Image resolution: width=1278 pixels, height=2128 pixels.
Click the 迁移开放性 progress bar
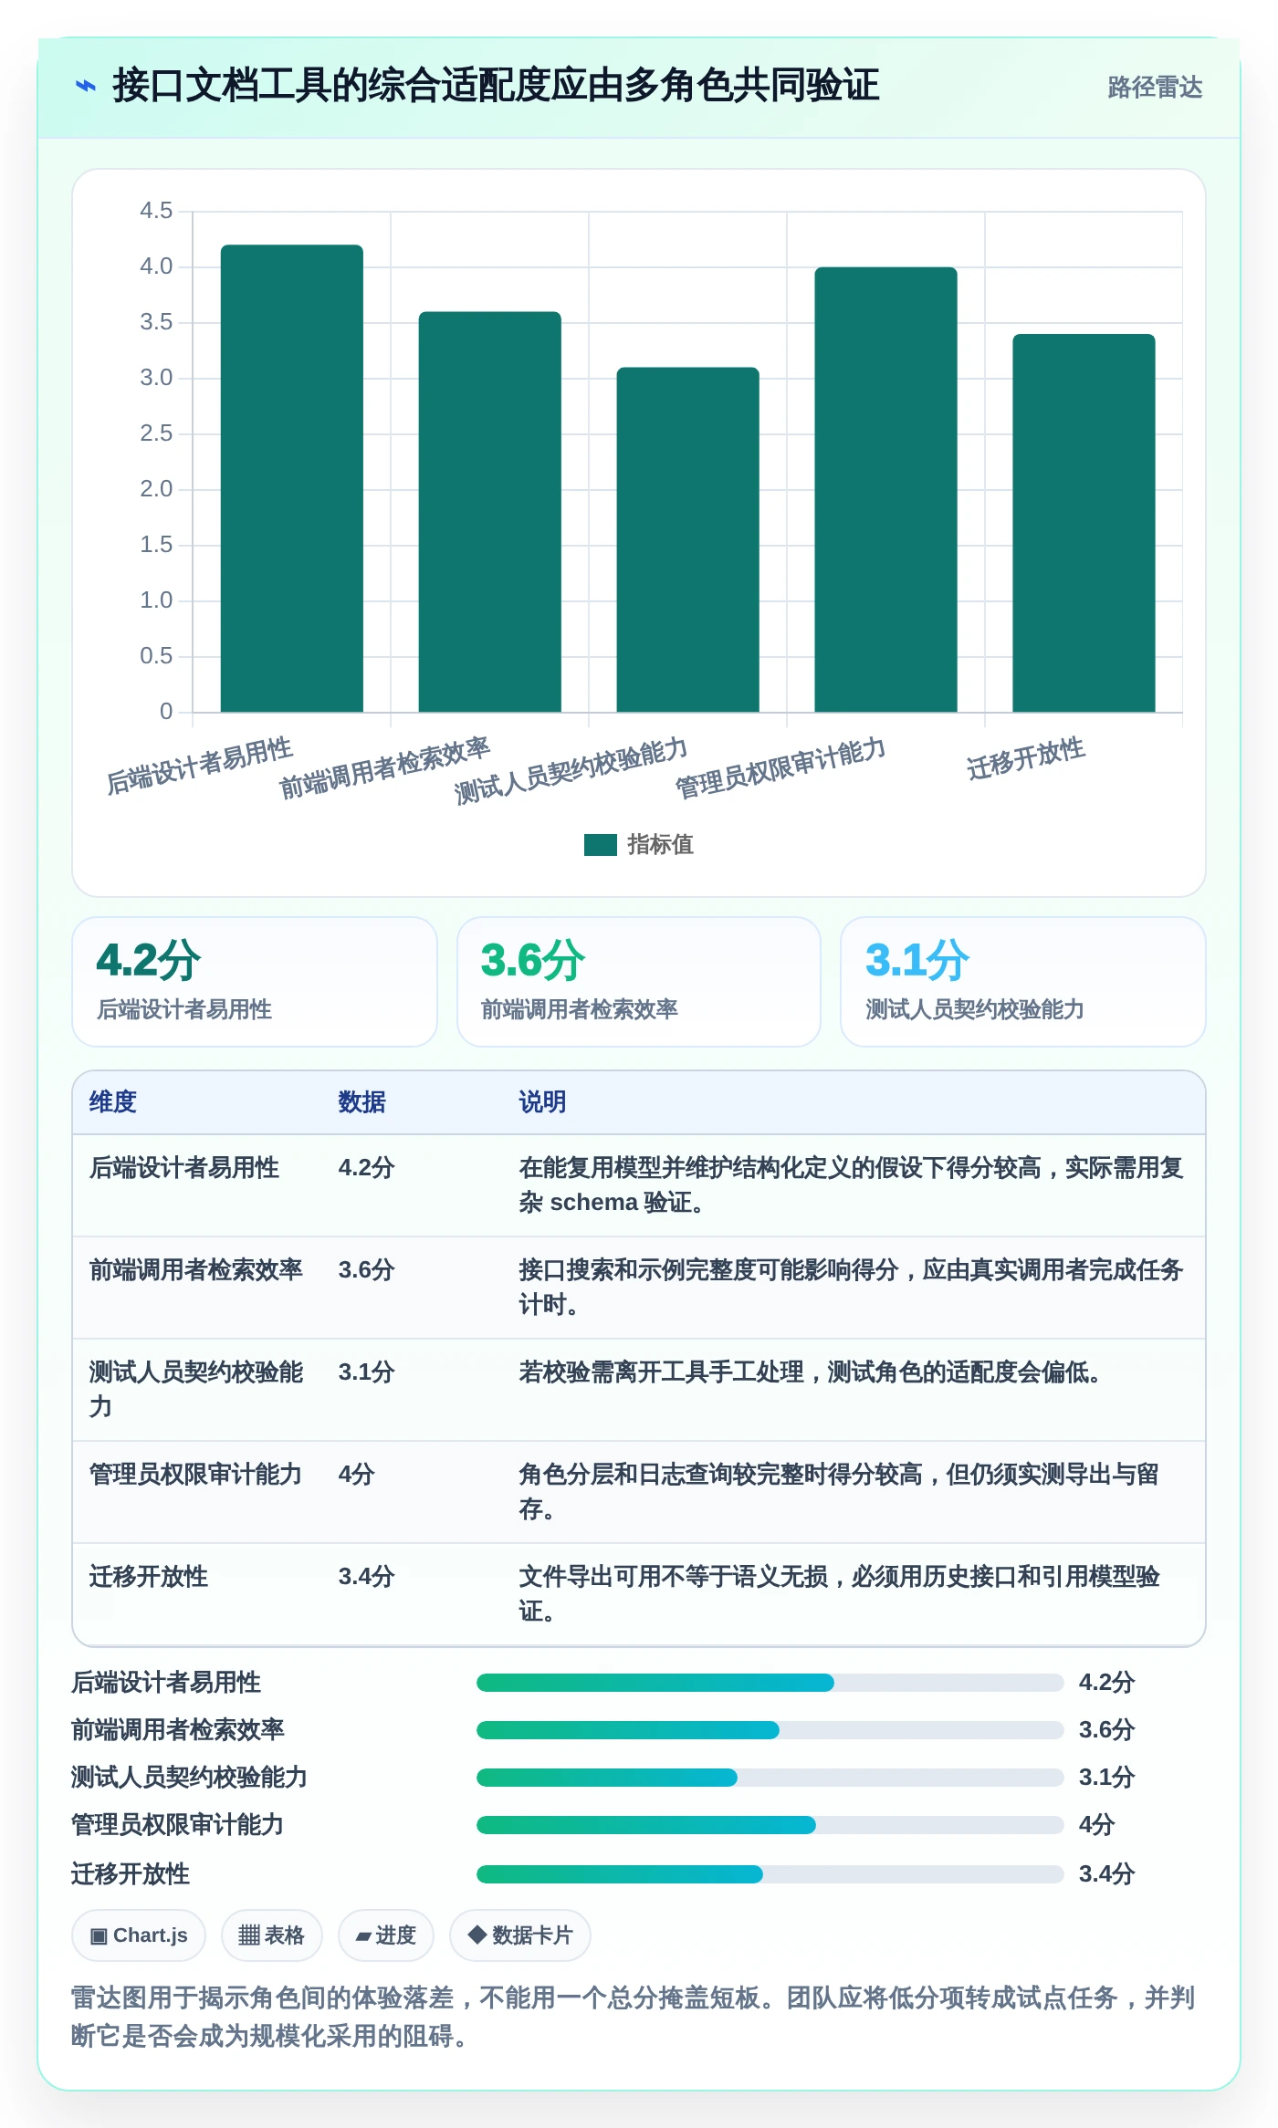(x=770, y=1874)
